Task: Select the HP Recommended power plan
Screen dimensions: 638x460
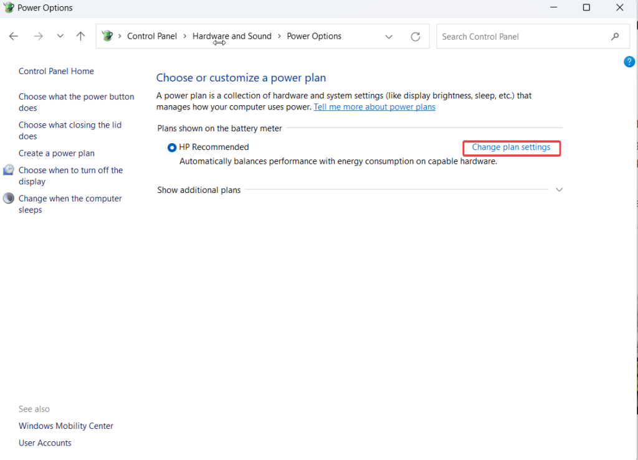Action: (172, 148)
